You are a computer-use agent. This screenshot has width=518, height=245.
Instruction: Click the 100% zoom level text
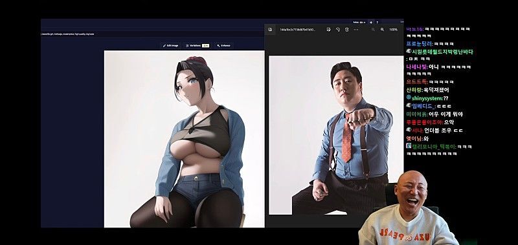point(393,29)
